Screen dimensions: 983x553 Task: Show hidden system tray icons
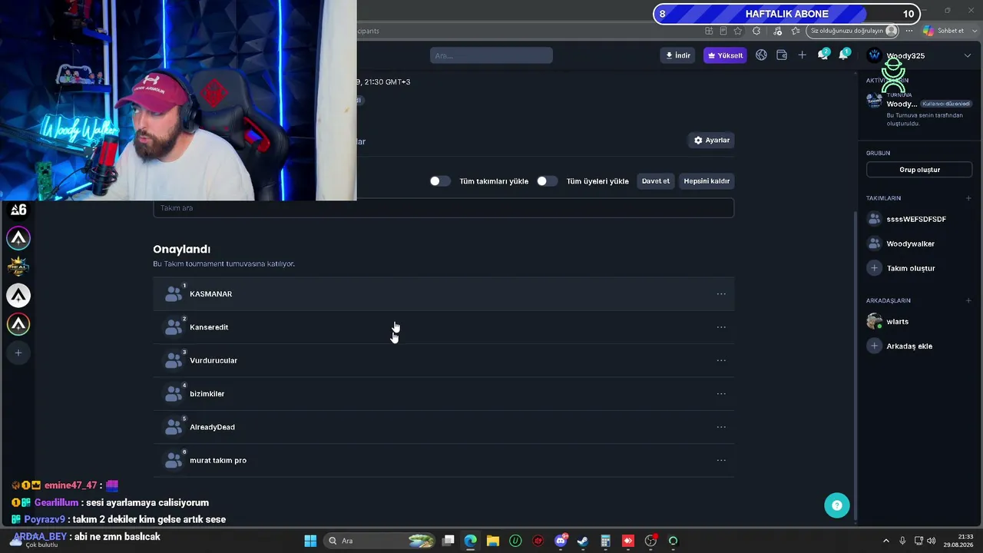pos(885,541)
